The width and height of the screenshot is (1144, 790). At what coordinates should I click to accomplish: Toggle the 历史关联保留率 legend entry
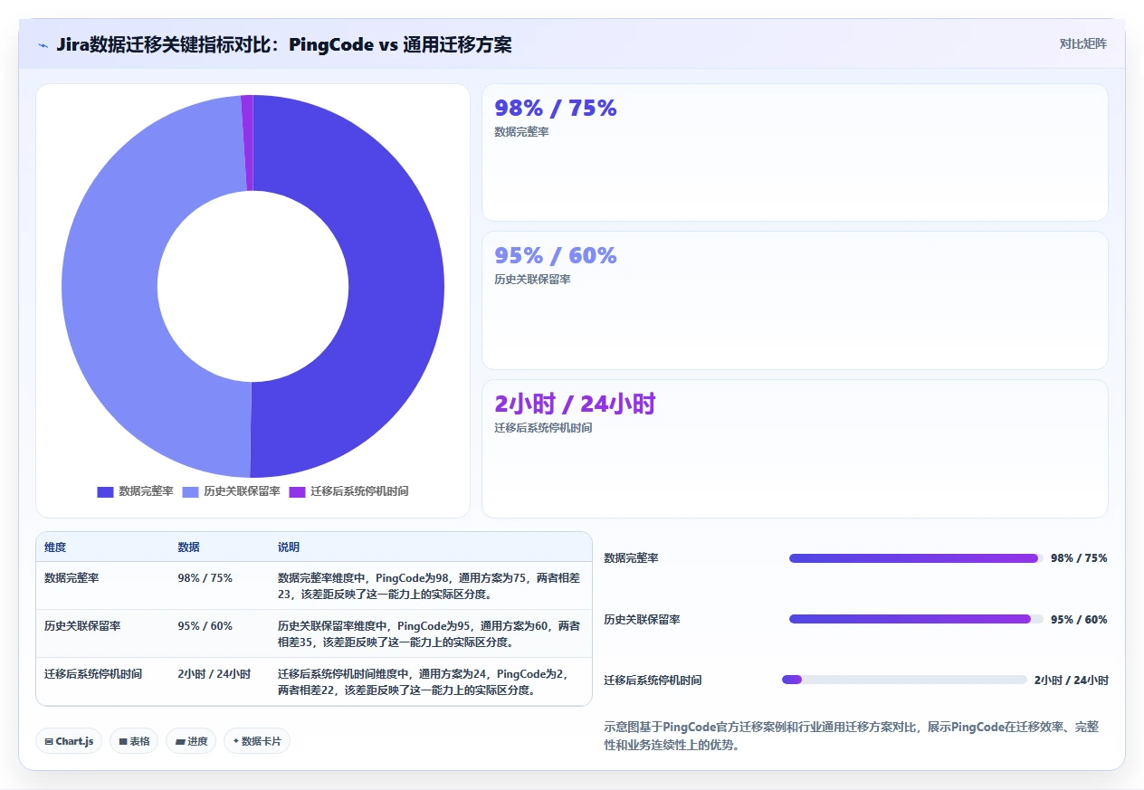(x=232, y=491)
